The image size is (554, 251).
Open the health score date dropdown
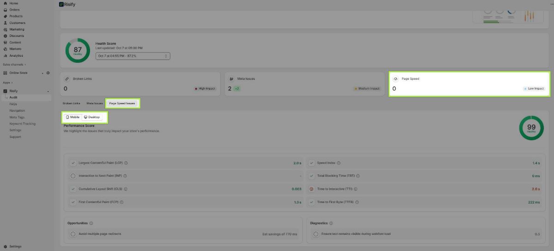pyautogui.click(x=133, y=56)
